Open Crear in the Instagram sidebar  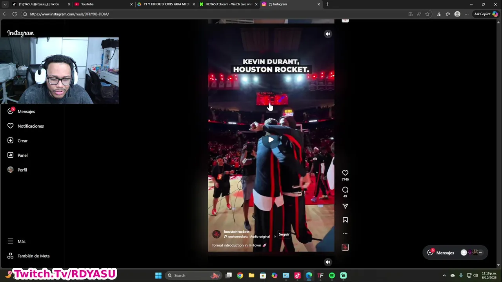[x=18, y=141]
